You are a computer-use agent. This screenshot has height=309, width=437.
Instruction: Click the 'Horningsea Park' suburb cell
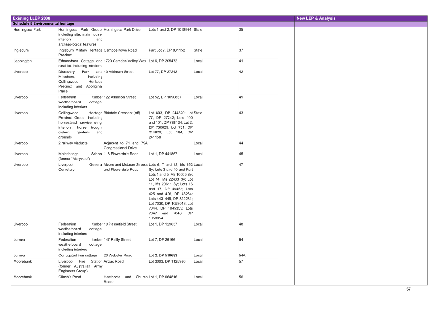point(27,30)
